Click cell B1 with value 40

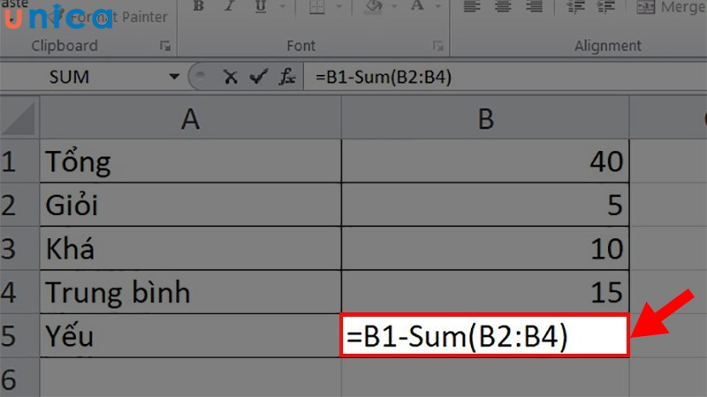tap(485, 161)
